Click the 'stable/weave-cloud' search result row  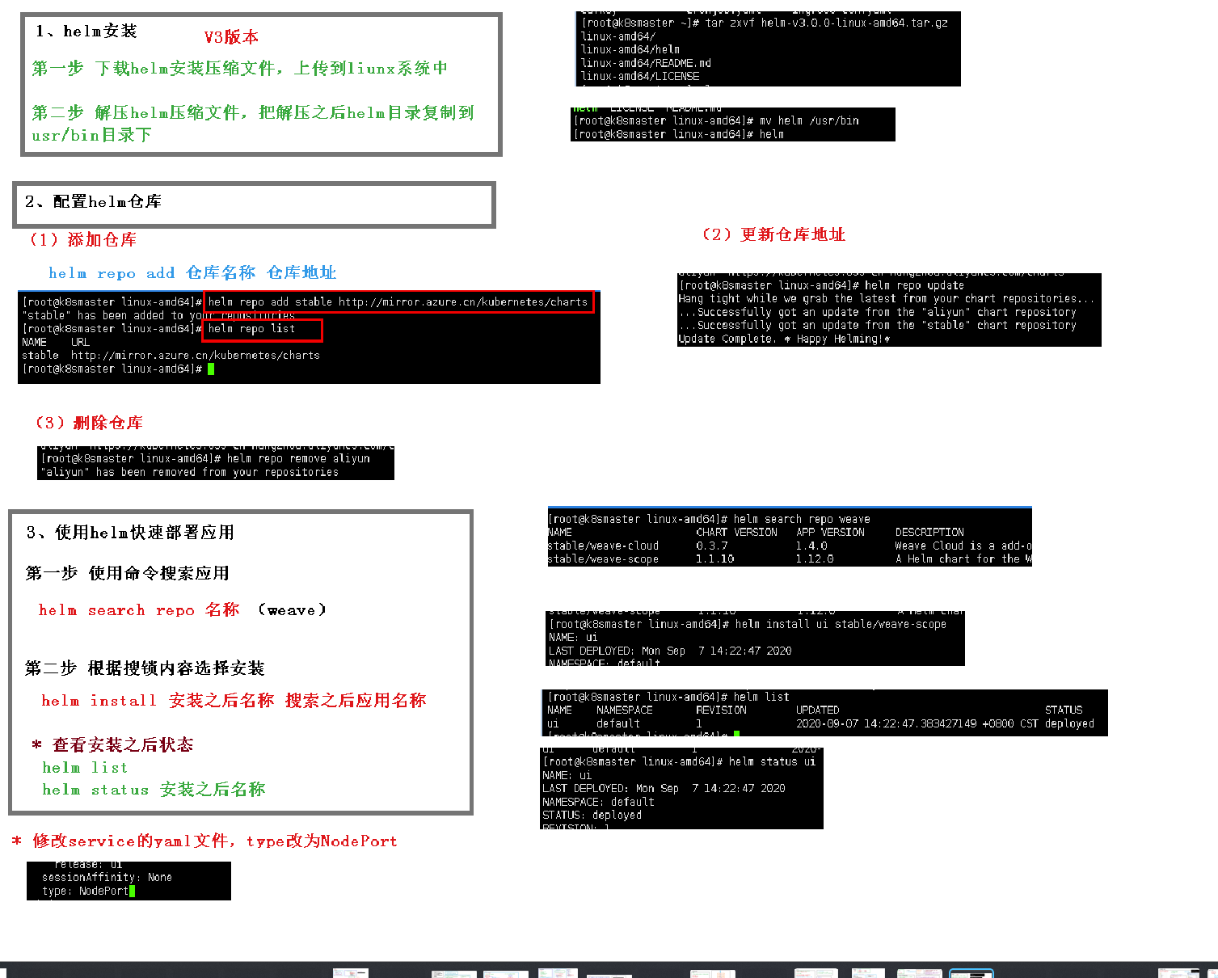790,546
